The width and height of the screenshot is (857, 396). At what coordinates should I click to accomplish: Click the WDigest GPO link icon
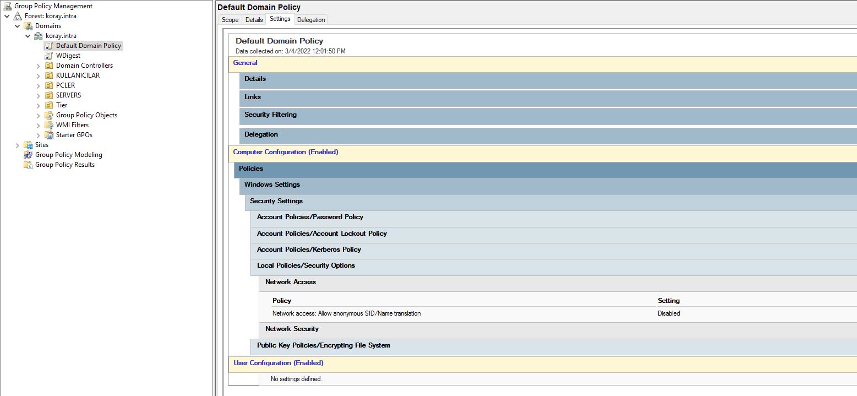pyautogui.click(x=48, y=56)
